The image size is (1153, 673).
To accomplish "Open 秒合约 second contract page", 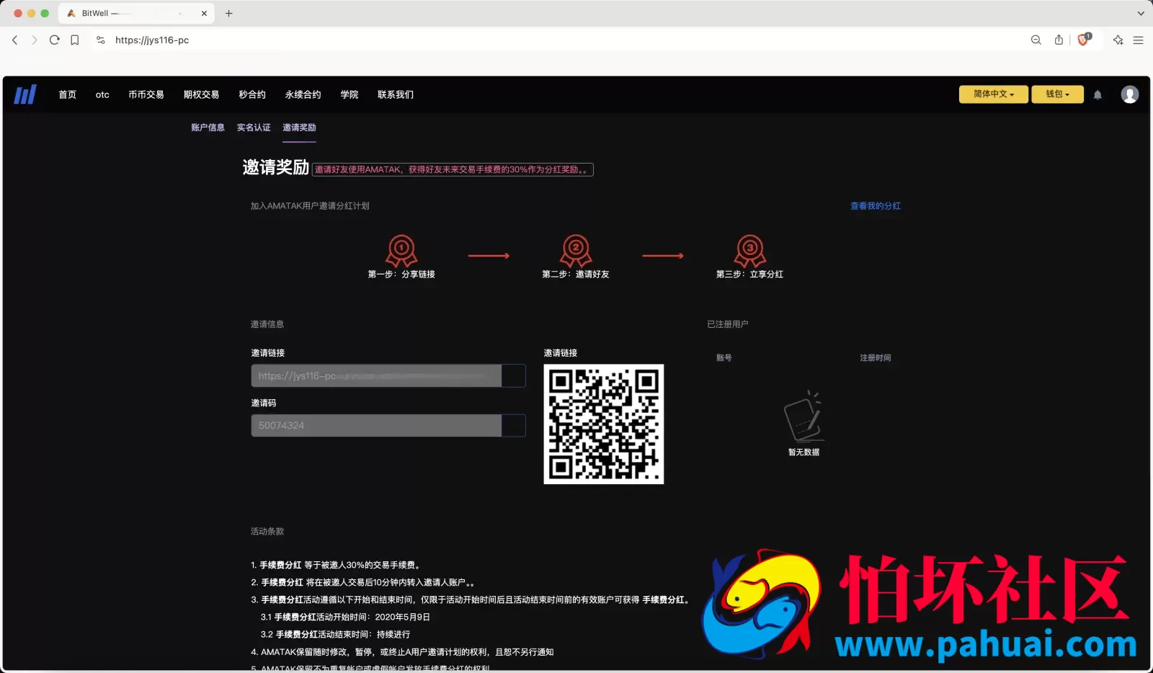I will point(252,95).
